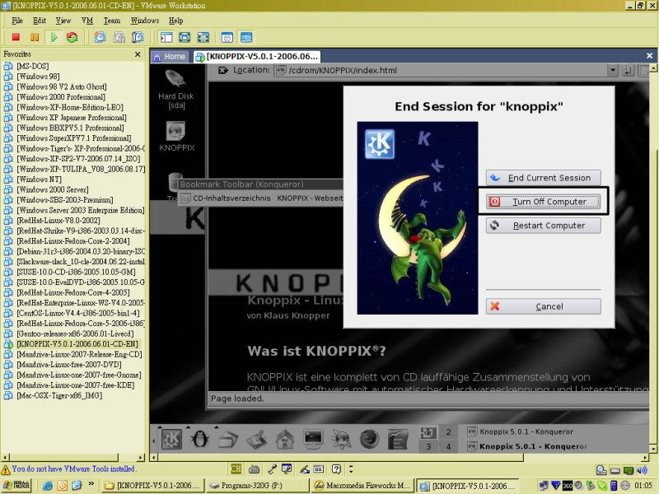The image size is (659, 494).
Task: Switch to virtual desktop 4 in pager
Action: 448,446
